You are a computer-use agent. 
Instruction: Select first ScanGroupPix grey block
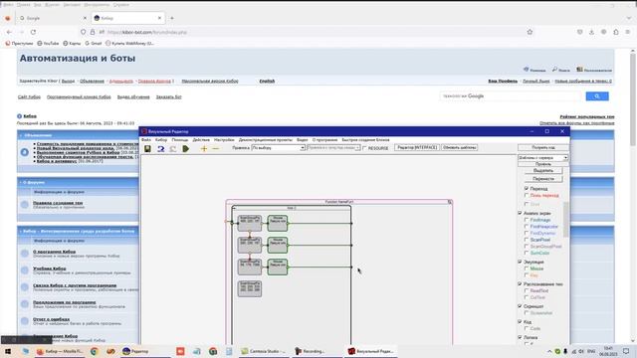250,223
